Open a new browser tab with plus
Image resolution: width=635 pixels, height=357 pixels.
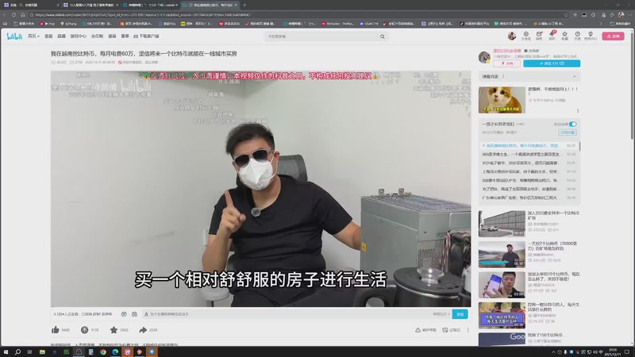[244, 5]
